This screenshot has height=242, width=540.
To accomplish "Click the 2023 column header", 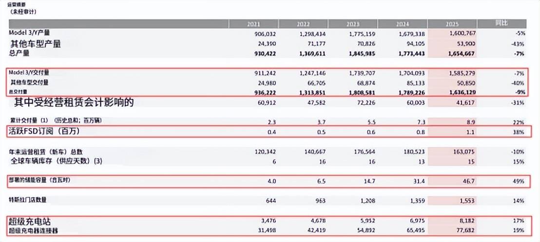I will [x=352, y=23].
